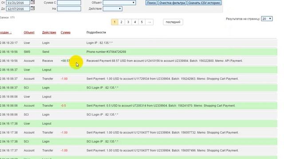Click the Receive action cell
The width and height of the screenshot is (284, 159).
[x=47, y=61]
